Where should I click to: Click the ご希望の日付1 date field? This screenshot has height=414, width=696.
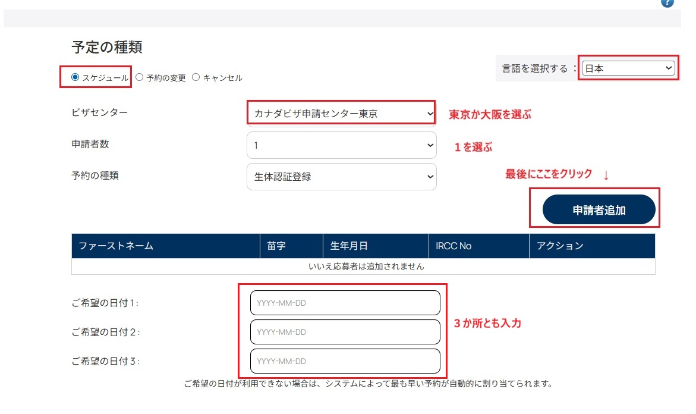click(x=345, y=303)
